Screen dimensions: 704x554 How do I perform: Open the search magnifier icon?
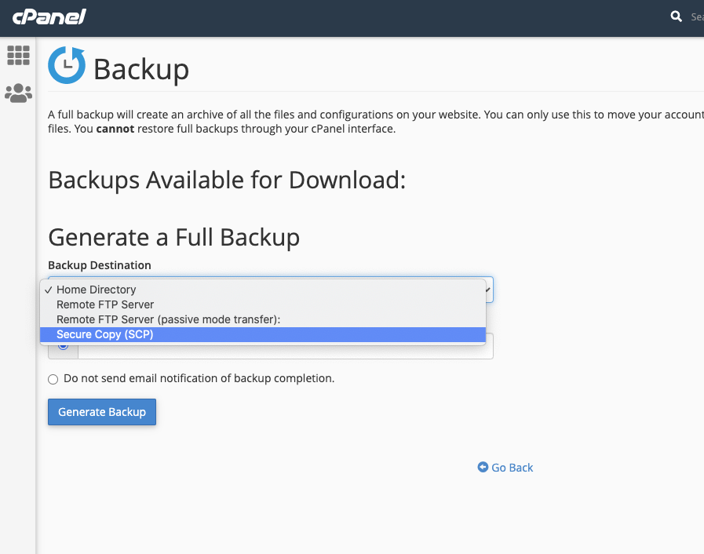click(677, 16)
